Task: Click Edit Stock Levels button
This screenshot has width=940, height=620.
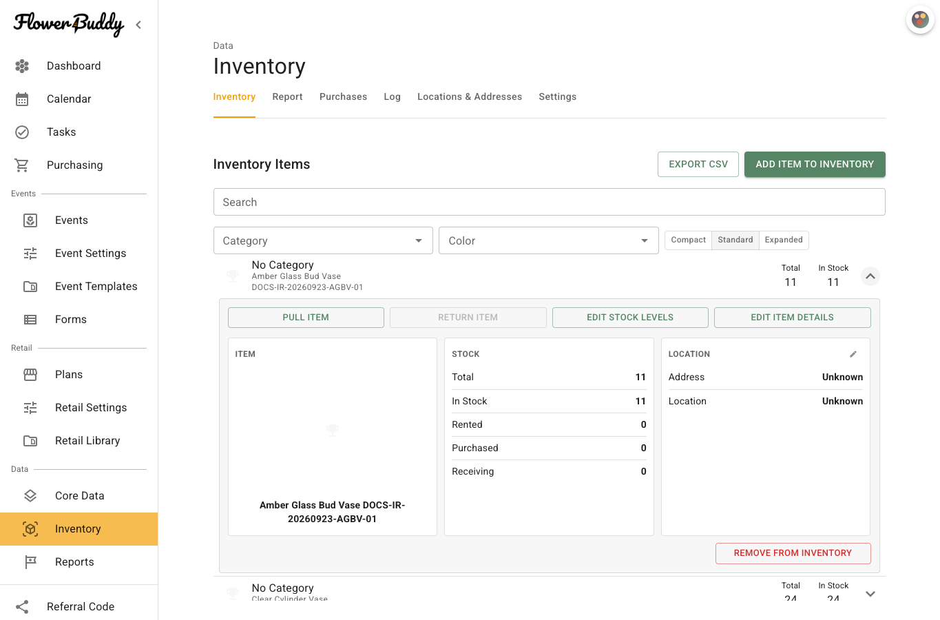Action: 630,318
